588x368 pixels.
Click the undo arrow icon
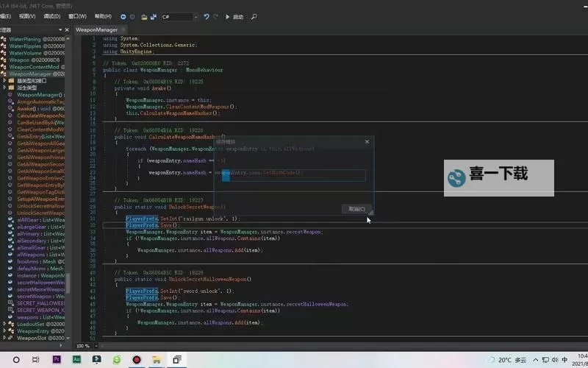click(x=207, y=16)
